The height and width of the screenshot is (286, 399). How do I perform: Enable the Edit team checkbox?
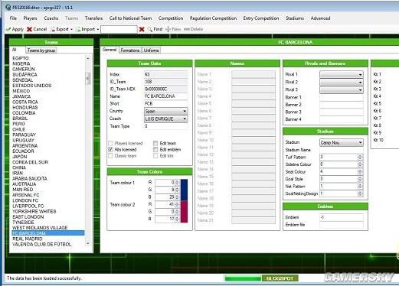coord(155,143)
